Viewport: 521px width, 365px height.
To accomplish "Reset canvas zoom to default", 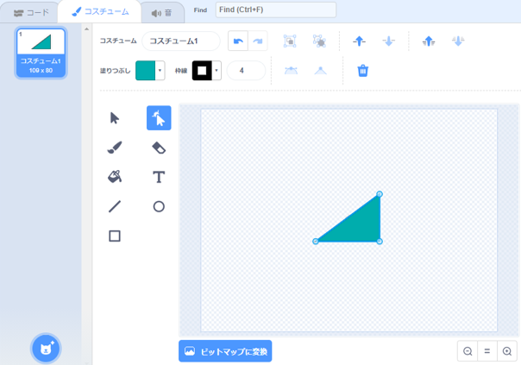I will coord(487,351).
